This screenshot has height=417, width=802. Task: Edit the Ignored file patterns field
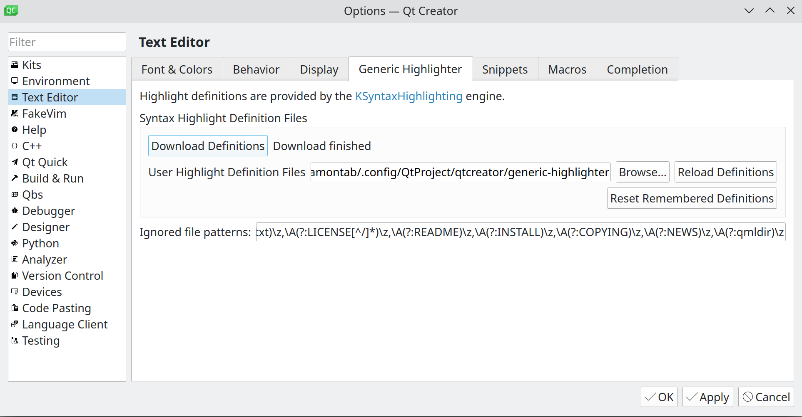coord(520,232)
